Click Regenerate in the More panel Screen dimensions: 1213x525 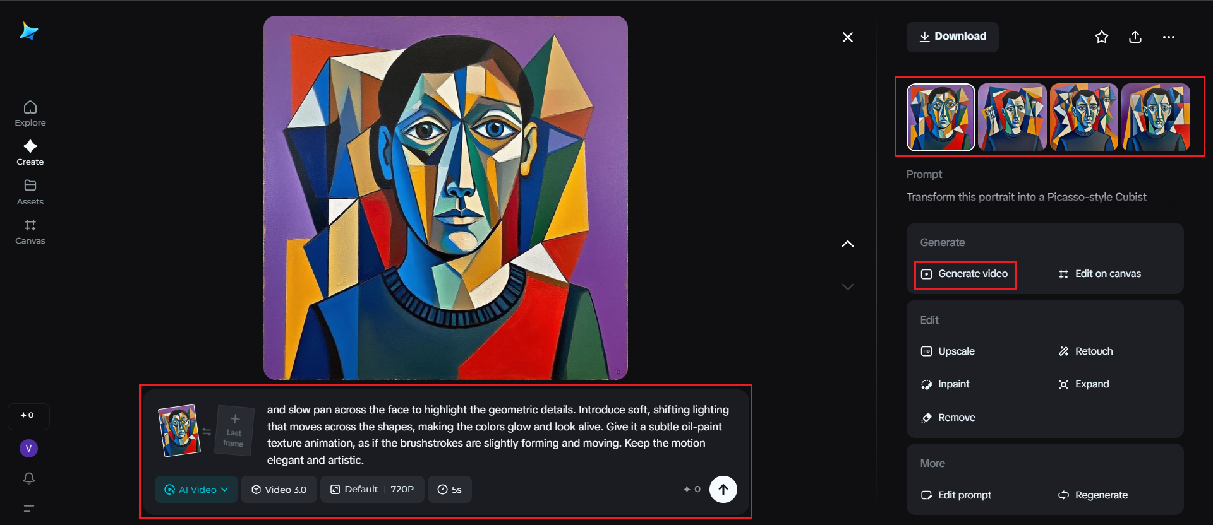click(x=1093, y=495)
